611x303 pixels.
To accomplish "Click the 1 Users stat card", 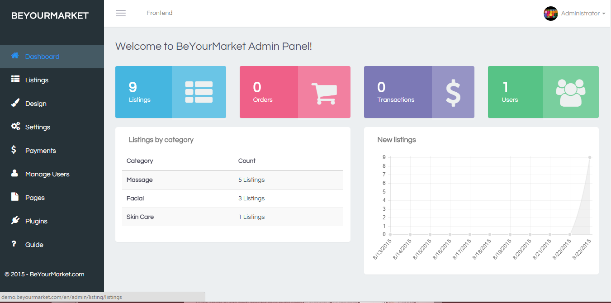I will (x=543, y=92).
